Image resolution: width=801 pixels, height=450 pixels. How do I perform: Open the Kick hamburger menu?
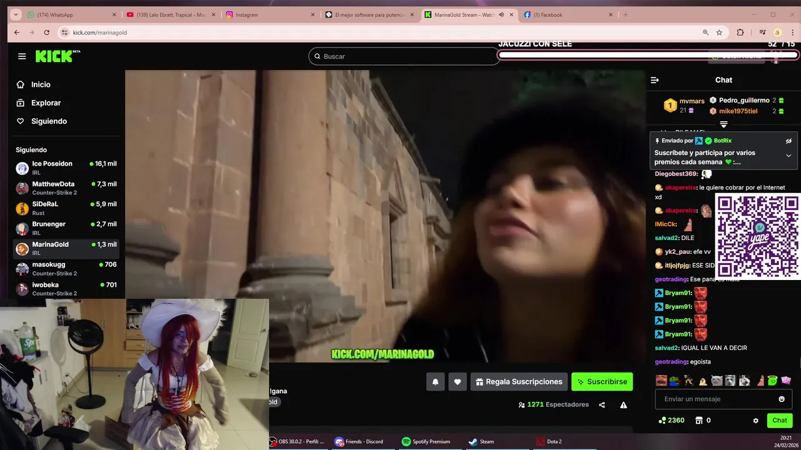click(22, 56)
